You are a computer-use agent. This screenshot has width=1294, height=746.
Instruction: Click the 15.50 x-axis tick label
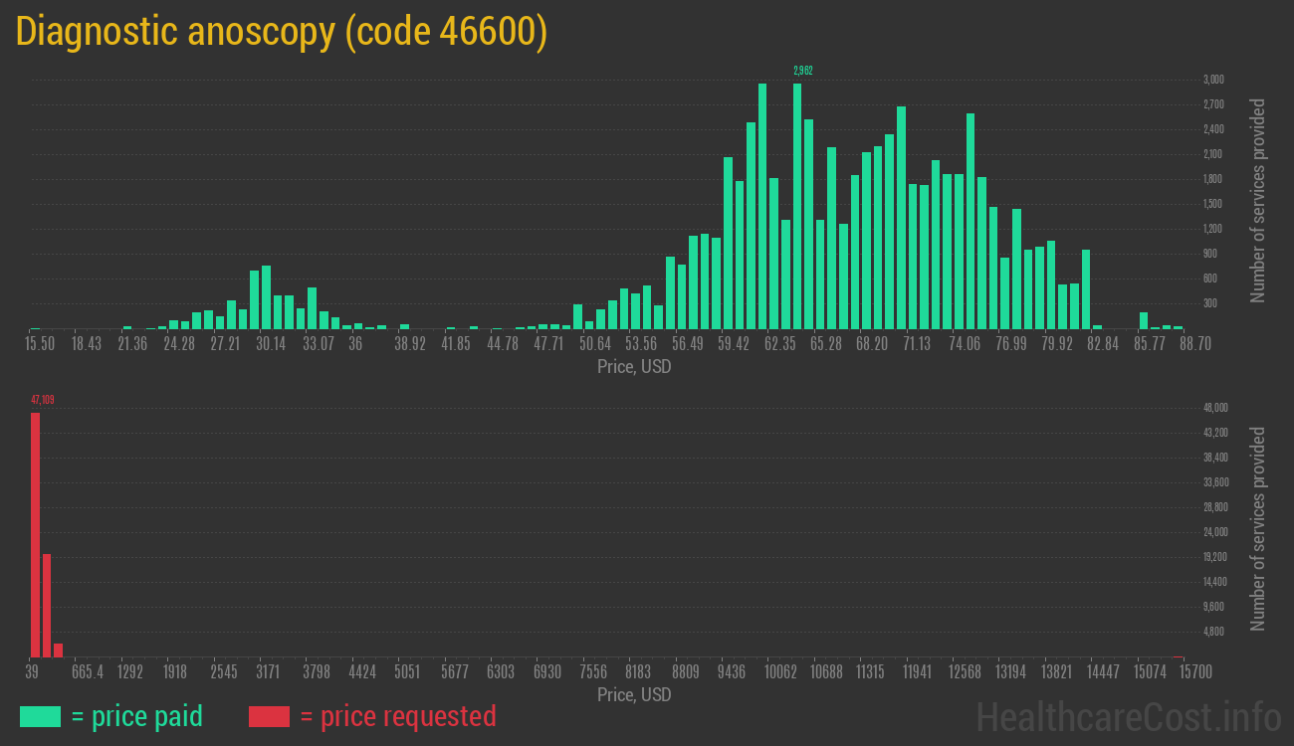(x=40, y=343)
